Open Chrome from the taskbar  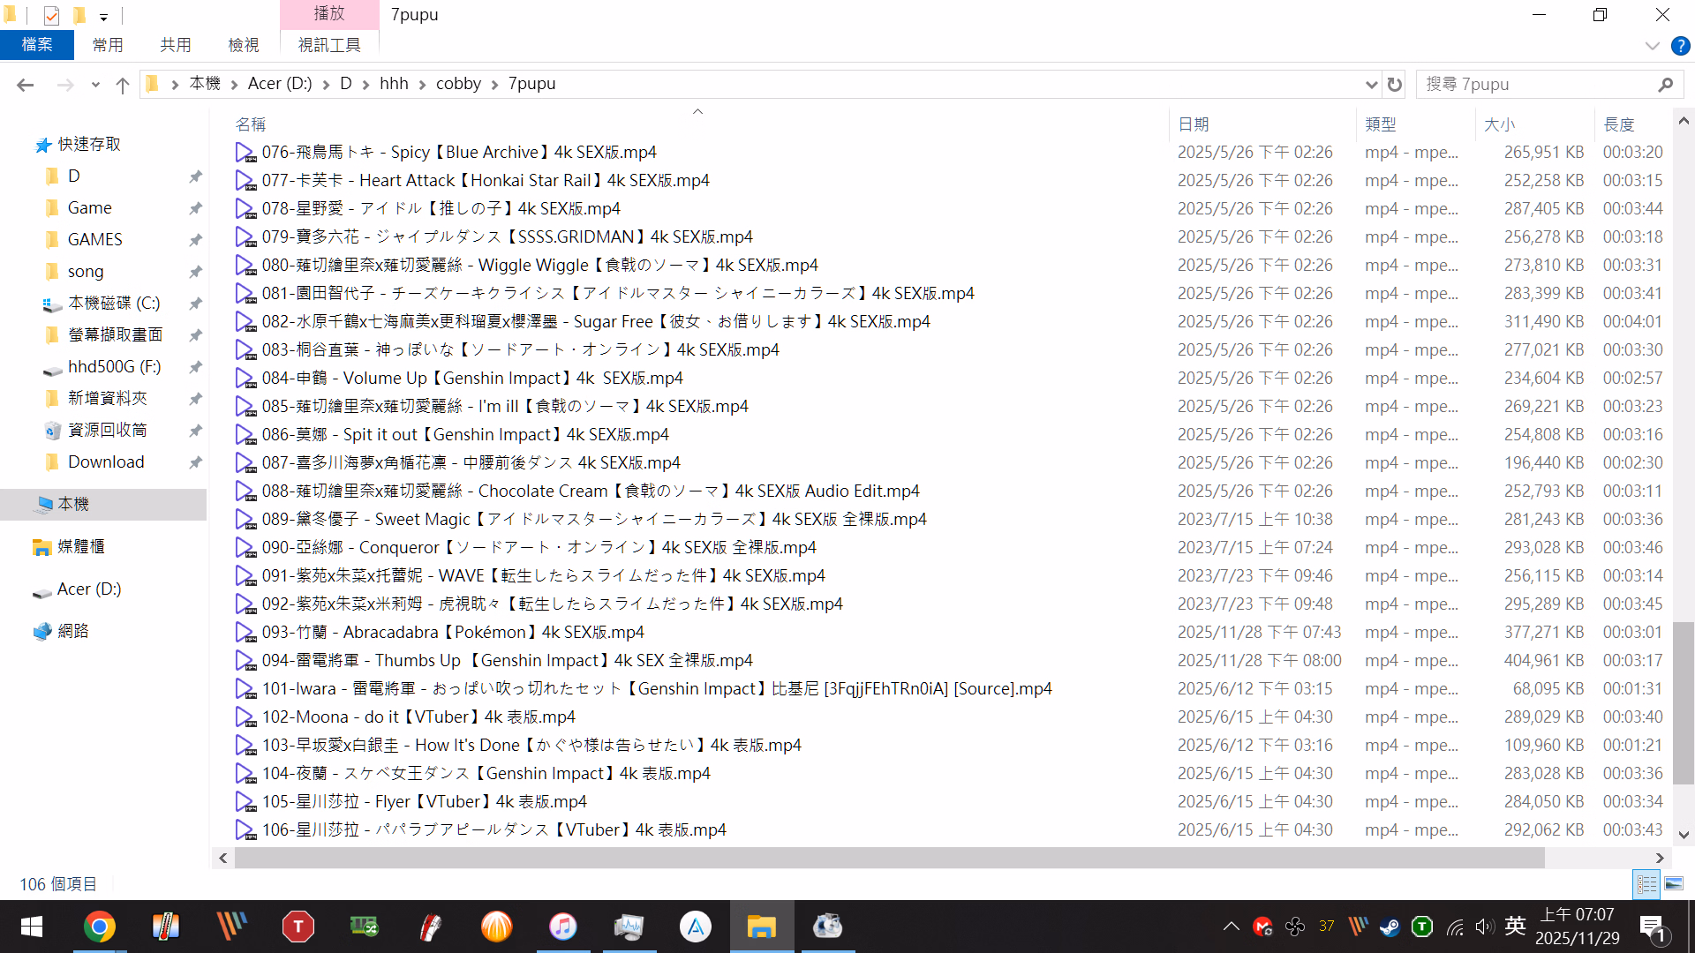point(99,927)
